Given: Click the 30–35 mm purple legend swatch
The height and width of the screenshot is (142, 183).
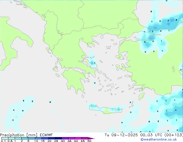Looking at the screenshot, I should tap(65, 138).
